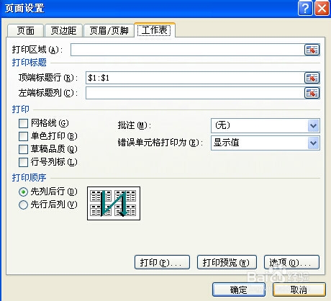The width and height of the screenshot is (331, 301).
Task: Click range selector icon for 顶端标题行
Action: pos(312,78)
